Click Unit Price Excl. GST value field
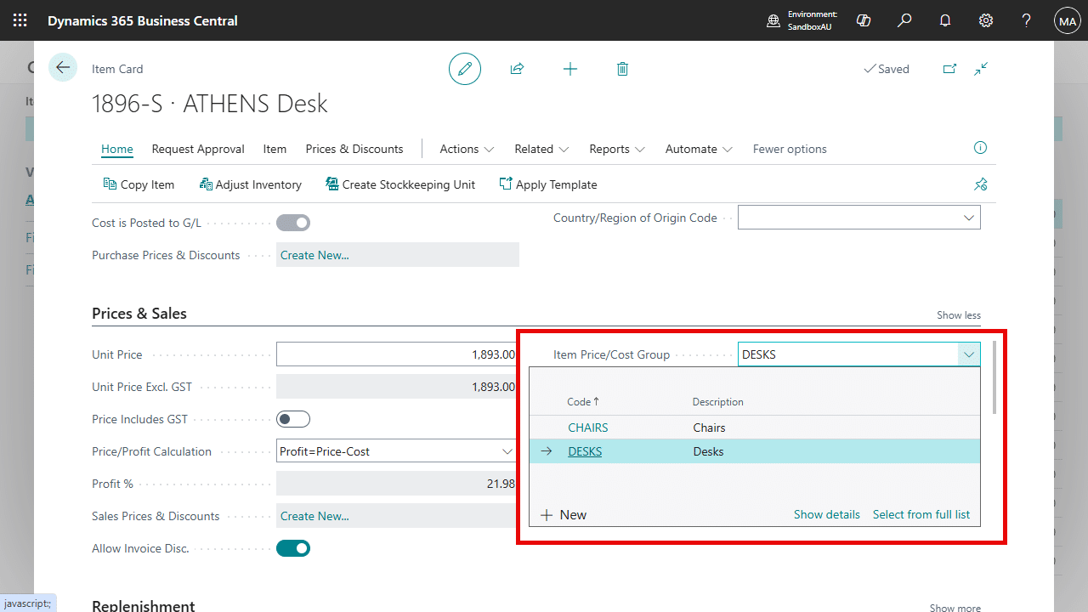1088x612 pixels. pos(398,387)
